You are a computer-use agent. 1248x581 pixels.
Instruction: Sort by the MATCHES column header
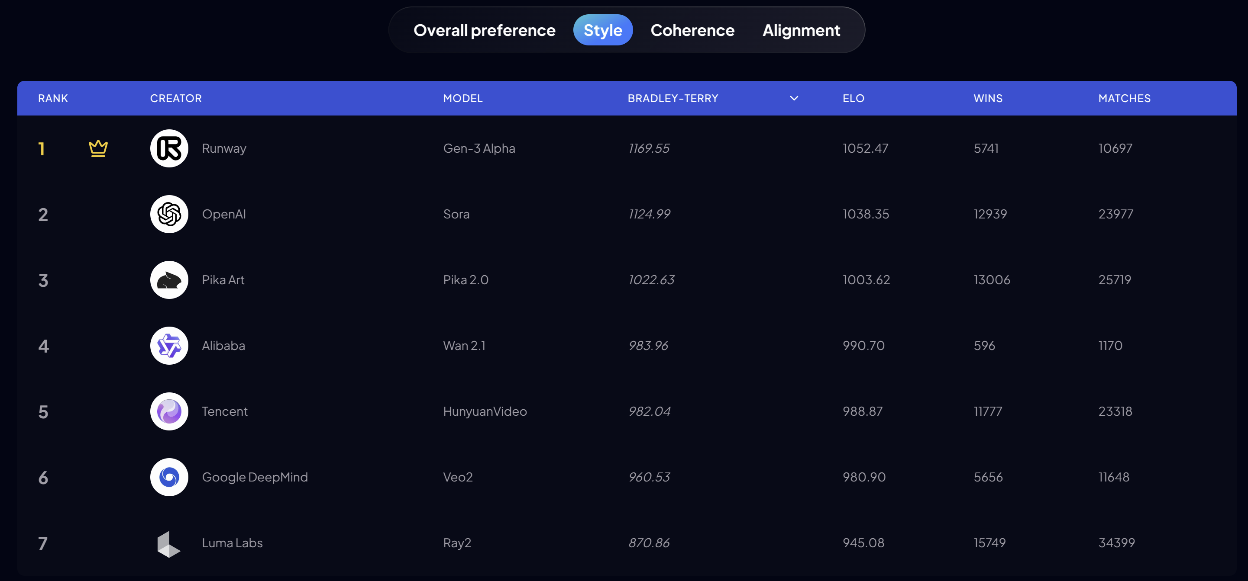click(1124, 98)
